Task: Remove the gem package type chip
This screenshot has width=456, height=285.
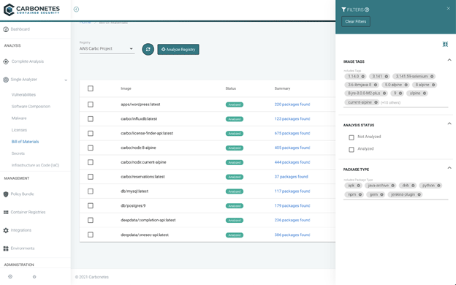Action: pyautogui.click(x=381, y=194)
